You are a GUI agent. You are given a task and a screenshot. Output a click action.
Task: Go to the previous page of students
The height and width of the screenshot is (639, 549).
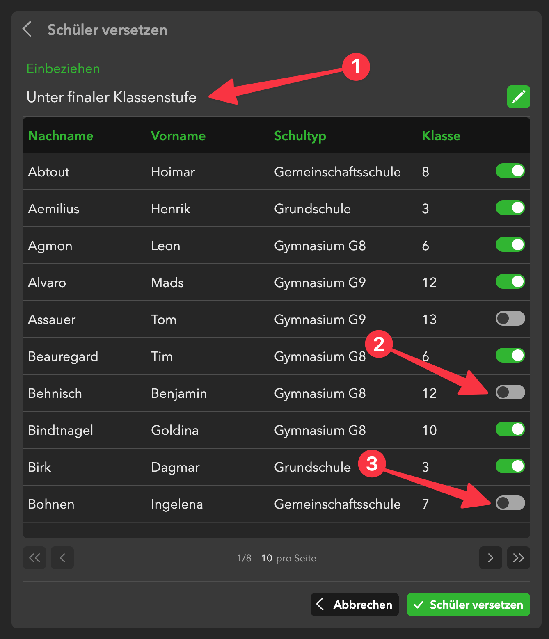click(x=62, y=558)
